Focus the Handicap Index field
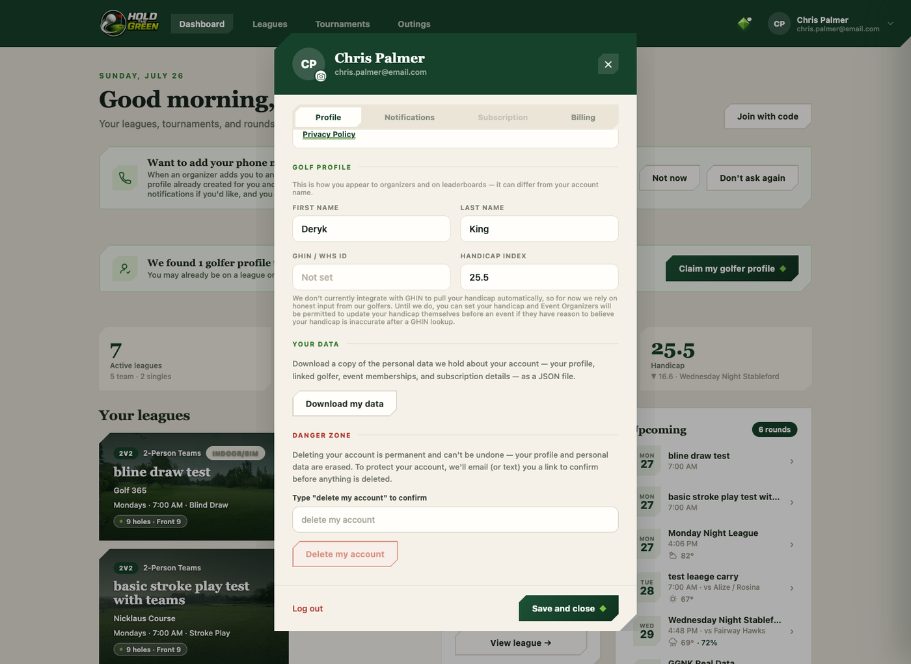911x664 pixels. click(539, 277)
